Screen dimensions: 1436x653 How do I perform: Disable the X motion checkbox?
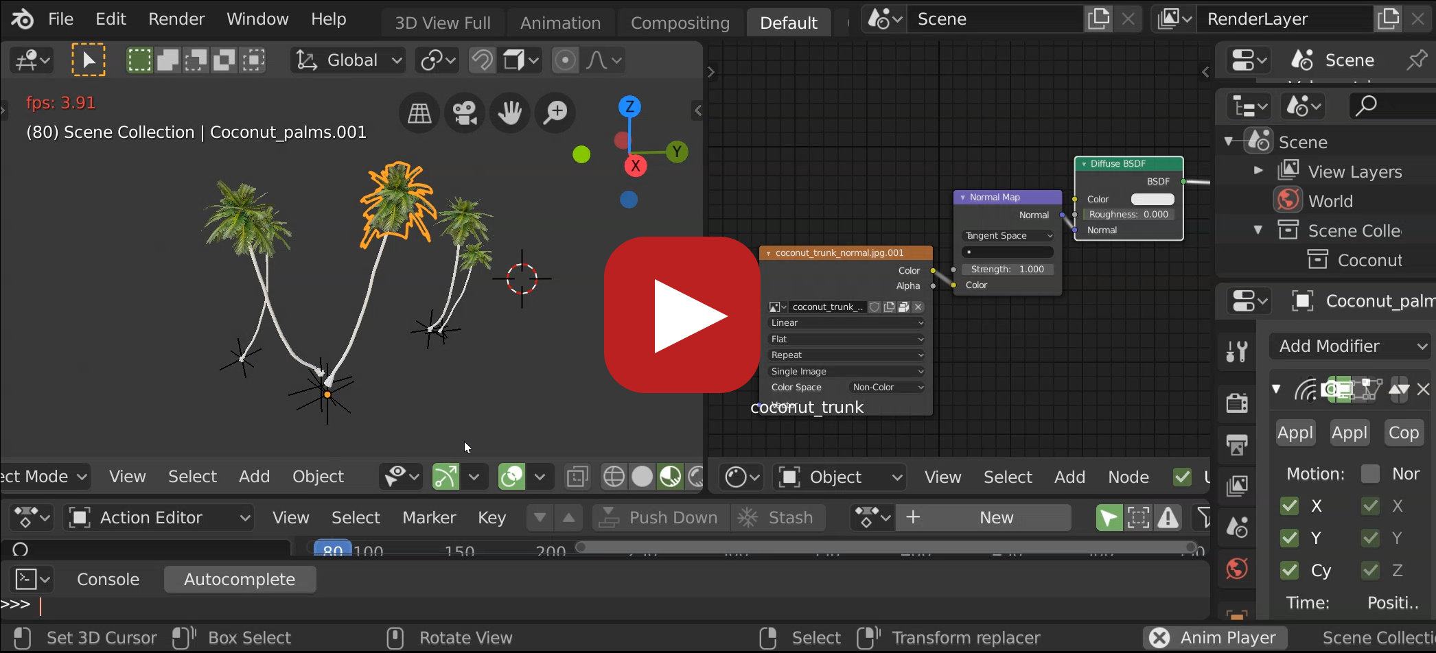point(1290,506)
